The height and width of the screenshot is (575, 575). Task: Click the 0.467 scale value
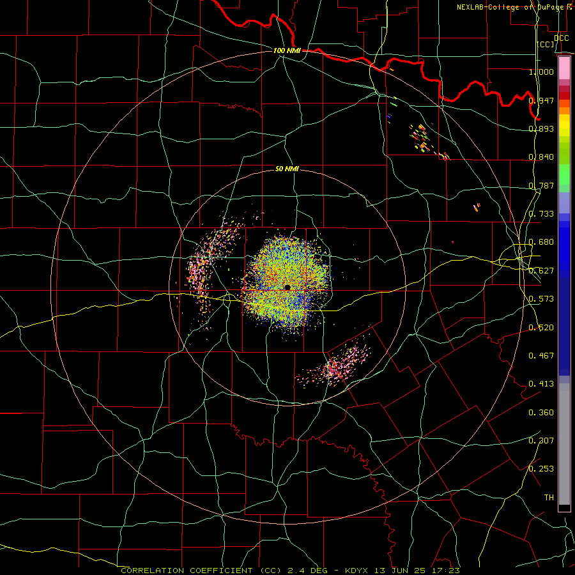(x=541, y=356)
